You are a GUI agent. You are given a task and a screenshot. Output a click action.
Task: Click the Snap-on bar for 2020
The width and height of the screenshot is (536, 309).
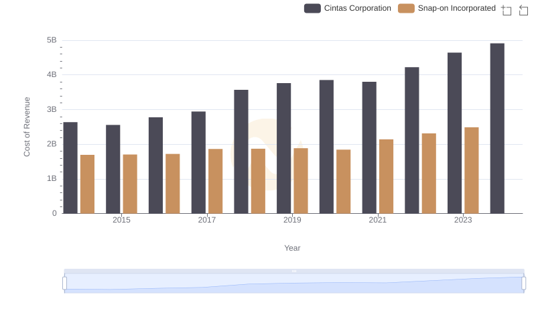(344, 182)
